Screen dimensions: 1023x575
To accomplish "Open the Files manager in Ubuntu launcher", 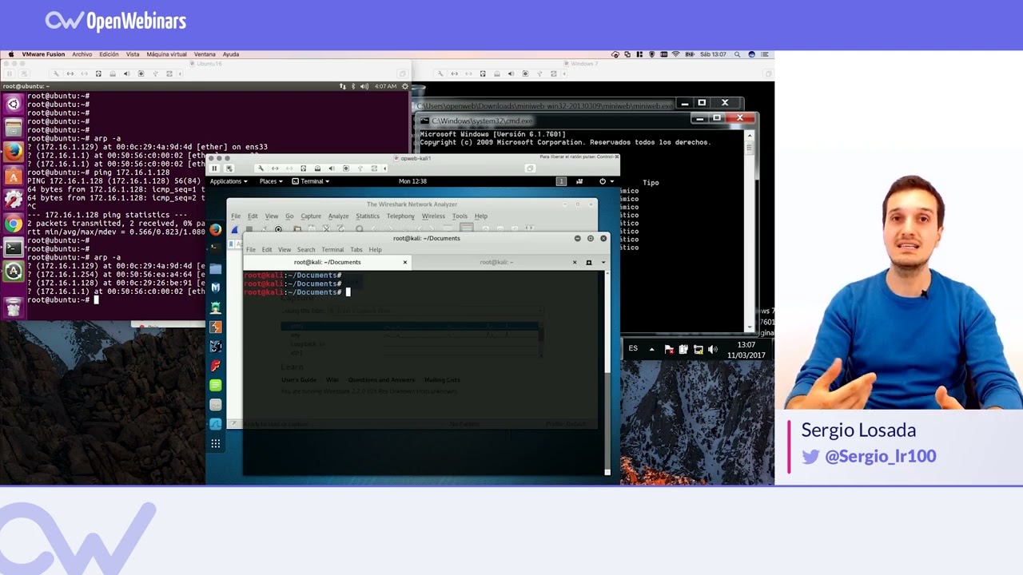I will coord(13,127).
